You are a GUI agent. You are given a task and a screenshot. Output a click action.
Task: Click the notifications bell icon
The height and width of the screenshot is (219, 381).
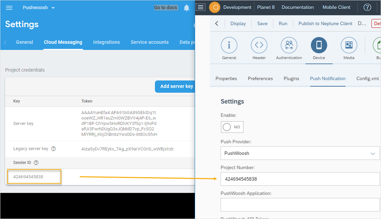(186, 7)
